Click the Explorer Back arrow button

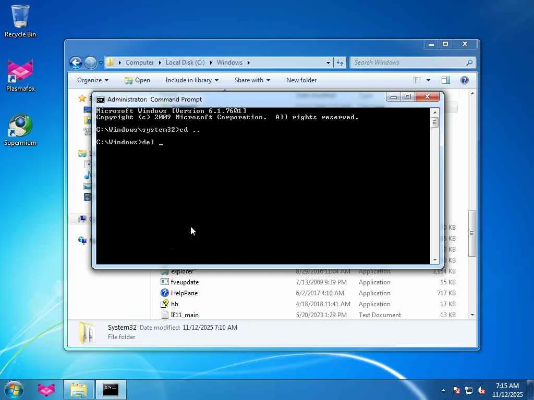(76, 63)
